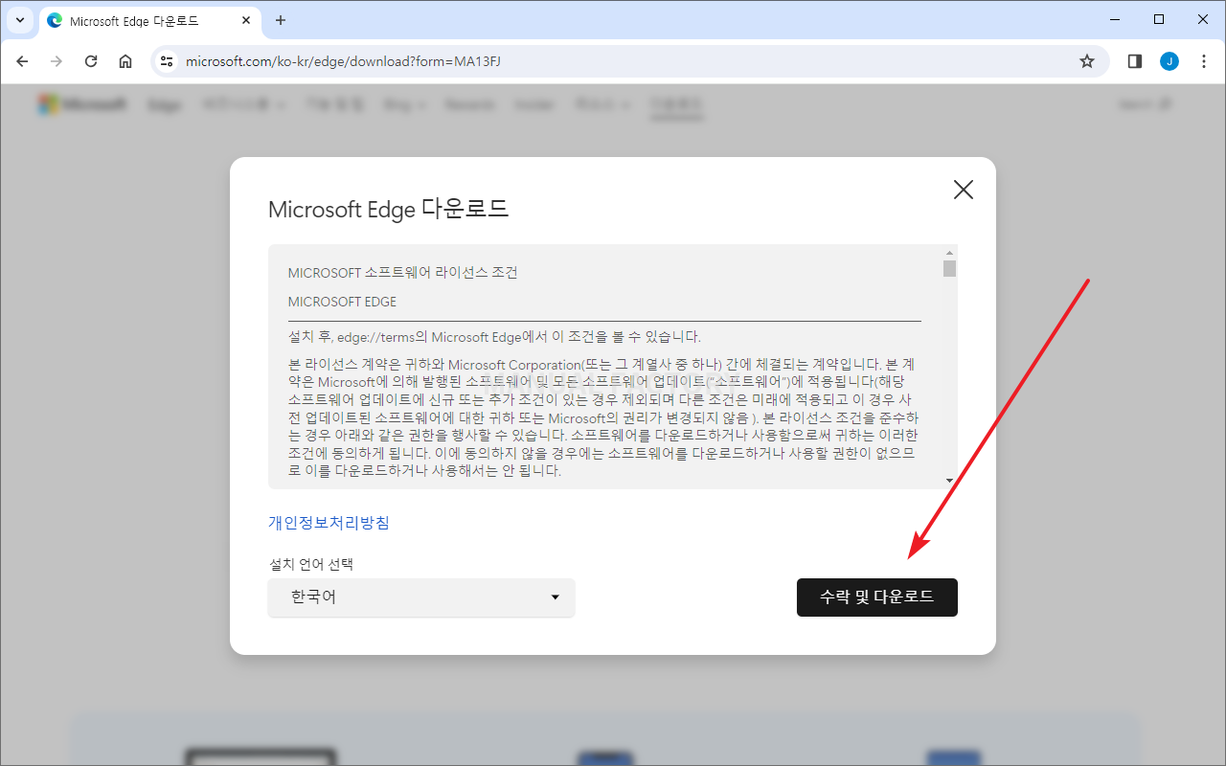Bookmark this page with the star icon
This screenshot has width=1226, height=766.
(1087, 61)
